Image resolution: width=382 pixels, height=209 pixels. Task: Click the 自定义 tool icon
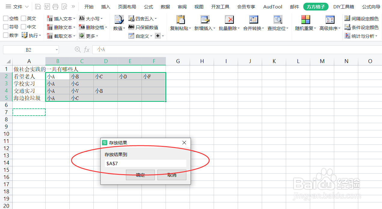[x=131, y=36]
